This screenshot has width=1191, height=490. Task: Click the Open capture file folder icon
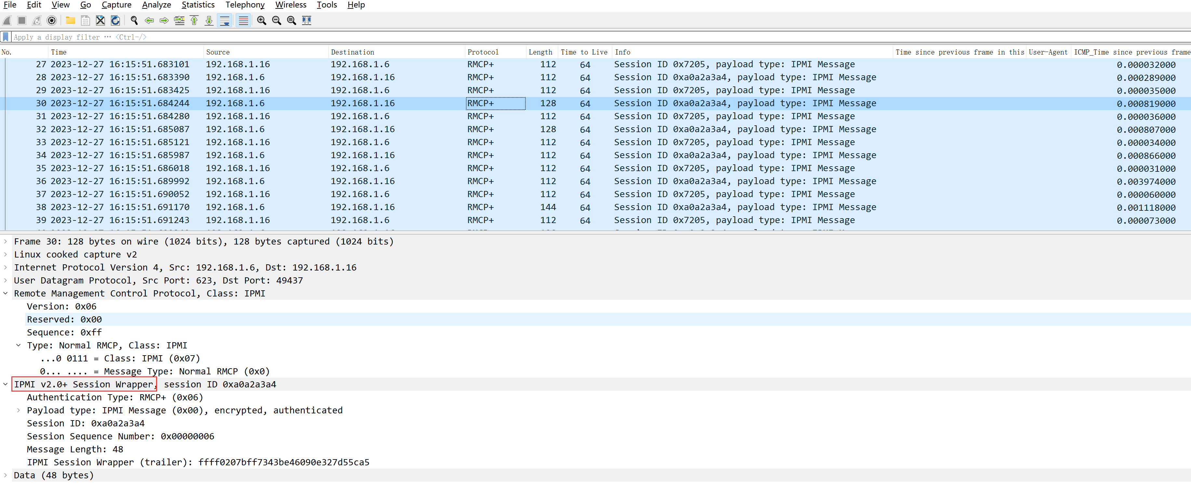click(70, 20)
